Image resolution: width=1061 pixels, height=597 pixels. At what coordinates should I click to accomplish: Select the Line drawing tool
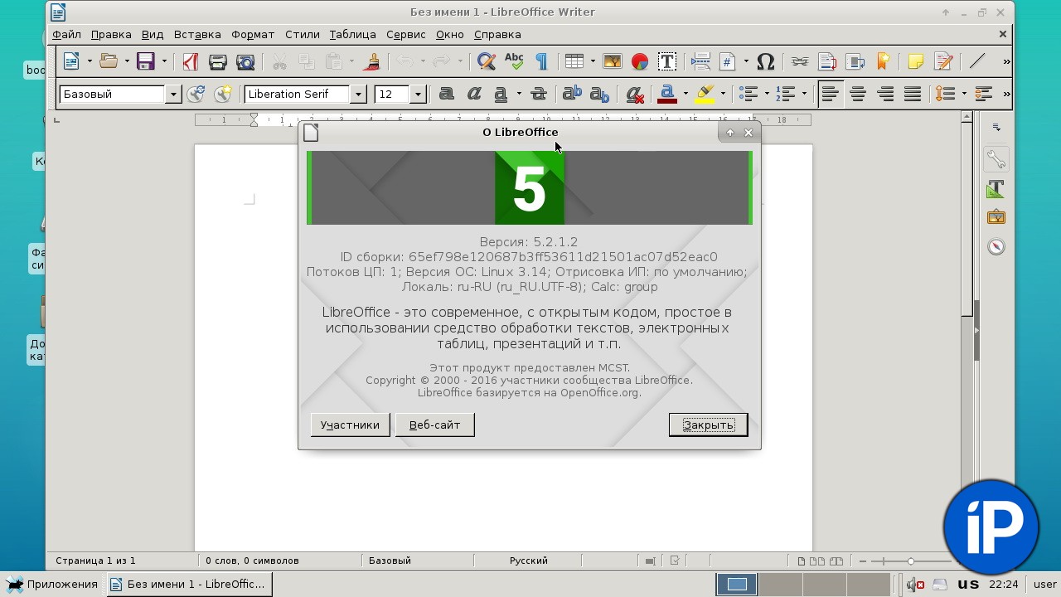pos(977,61)
